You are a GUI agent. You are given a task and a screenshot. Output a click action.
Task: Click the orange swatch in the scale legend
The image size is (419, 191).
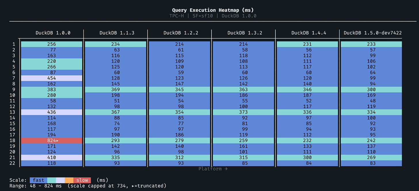pyautogui.click(x=69, y=180)
